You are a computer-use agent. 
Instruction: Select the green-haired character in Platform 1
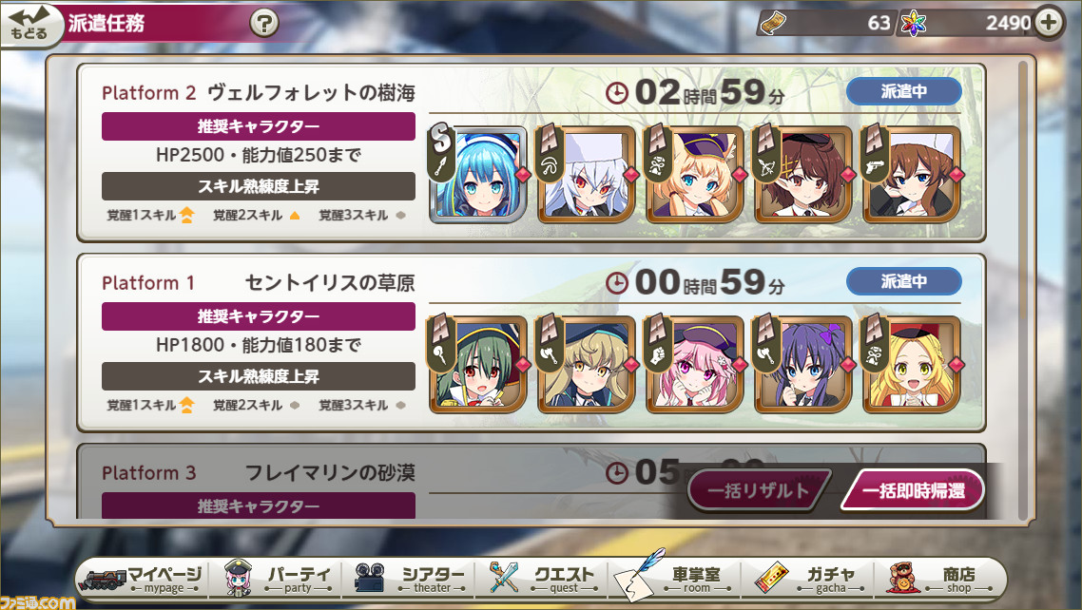click(479, 365)
